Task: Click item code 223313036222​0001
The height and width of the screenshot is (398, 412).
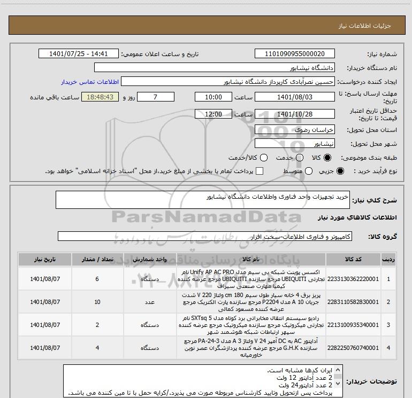Action: [x=353, y=279]
